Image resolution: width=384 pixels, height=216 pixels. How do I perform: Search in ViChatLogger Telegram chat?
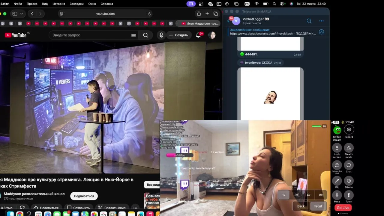tap(309, 21)
